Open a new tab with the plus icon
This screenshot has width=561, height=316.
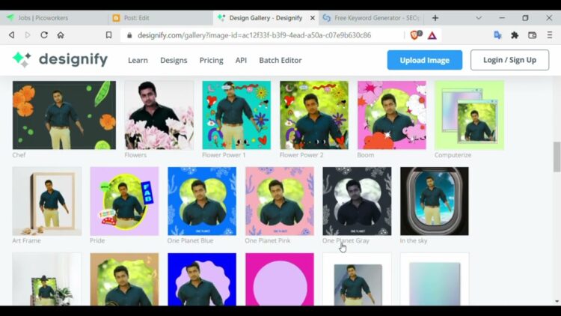pyautogui.click(x=435, y=18)
